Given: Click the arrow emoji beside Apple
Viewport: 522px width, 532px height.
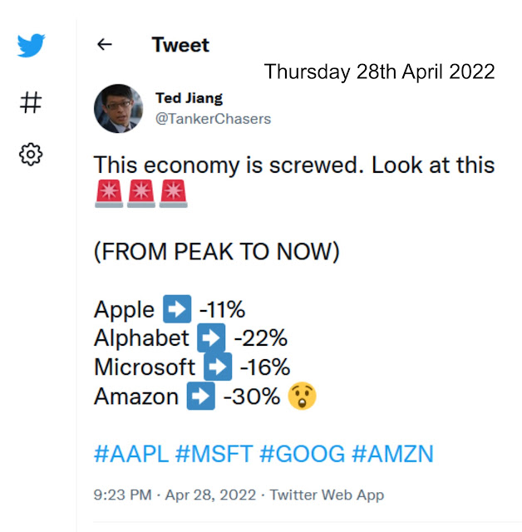Looking at the screenshot, I should coord(177,310).
